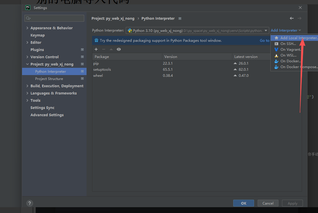Choose On SSH... from the menu
The height and width of the screenshot is (213, 318).
[294, 44]
